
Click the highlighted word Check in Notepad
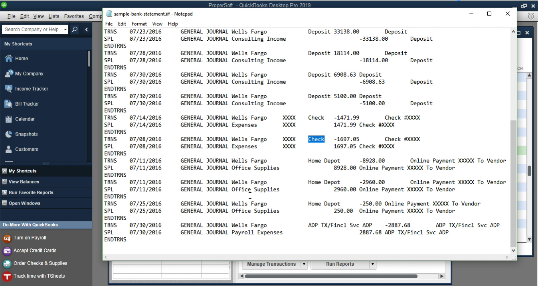coord(316,139)
